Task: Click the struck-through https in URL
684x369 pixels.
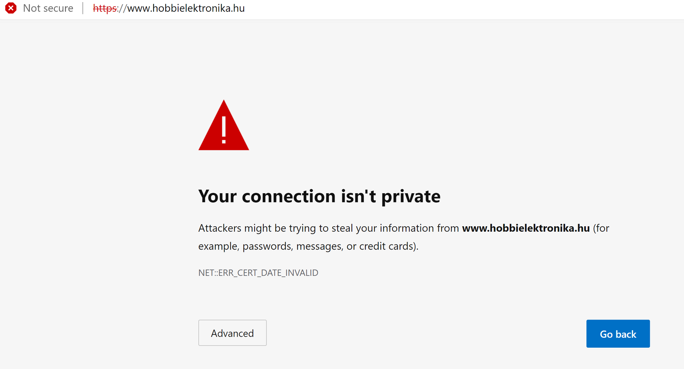Action: pos(105,8)
